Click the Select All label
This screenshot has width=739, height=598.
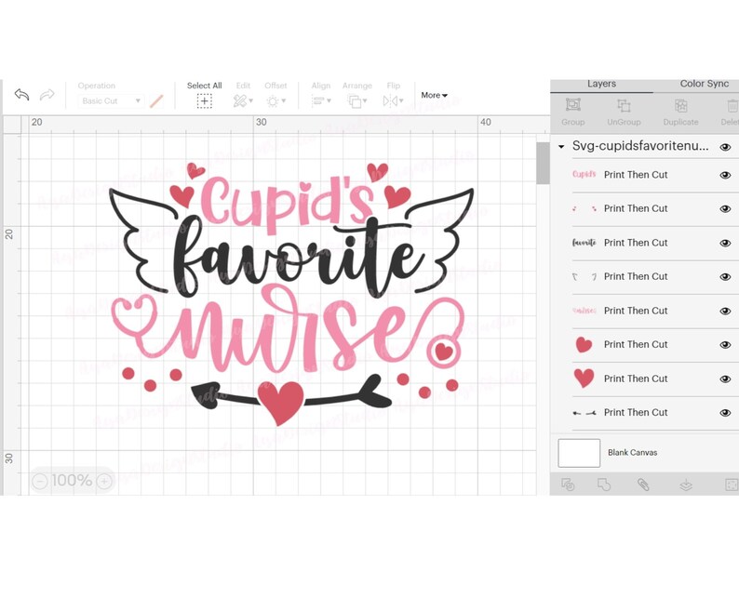click(204, 86)
